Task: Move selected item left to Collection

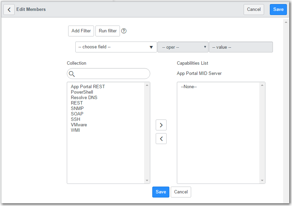Action: [x=161, y=139]
